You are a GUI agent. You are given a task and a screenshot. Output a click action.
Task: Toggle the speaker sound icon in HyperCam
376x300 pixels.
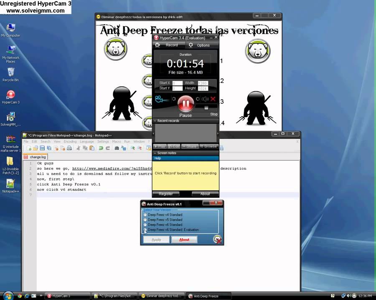(x=205, y=99)
